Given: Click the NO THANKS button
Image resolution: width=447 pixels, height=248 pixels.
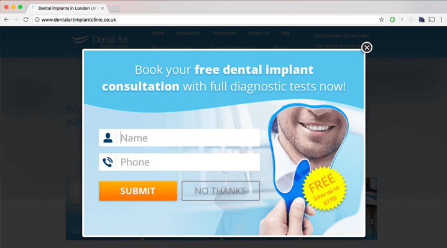Looking at the screenshot, I should pyautogui.click(x=221, y=191).
